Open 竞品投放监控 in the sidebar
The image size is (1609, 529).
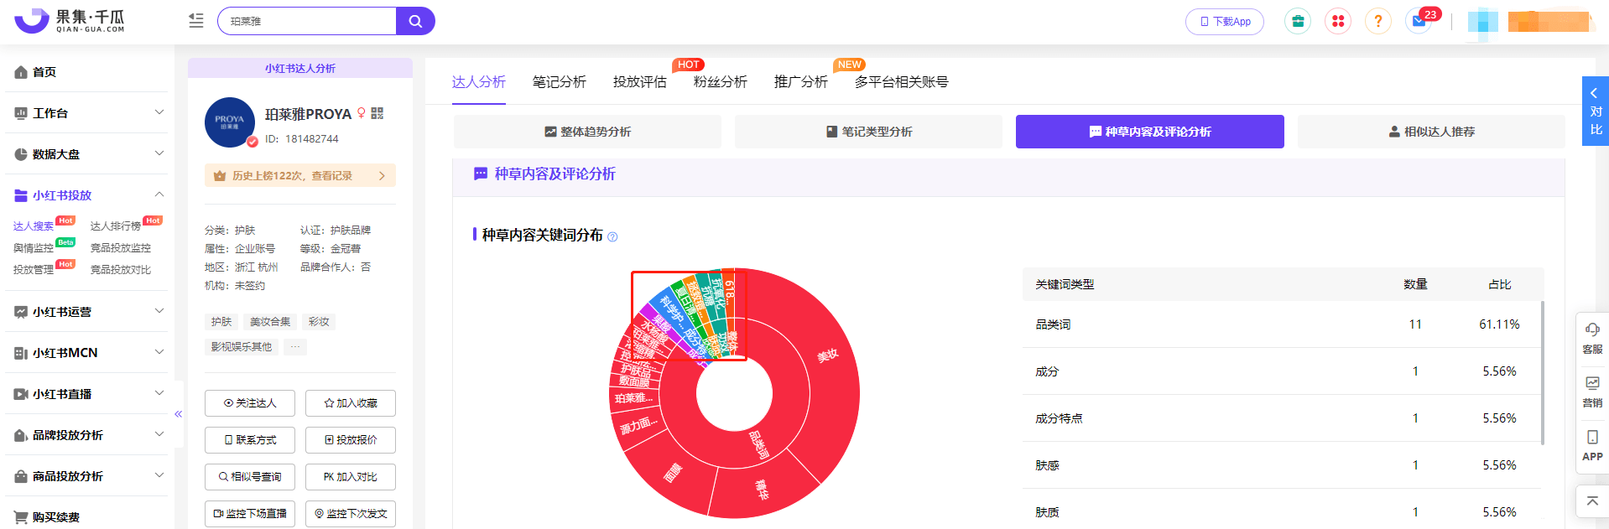[x=121, y=248]
